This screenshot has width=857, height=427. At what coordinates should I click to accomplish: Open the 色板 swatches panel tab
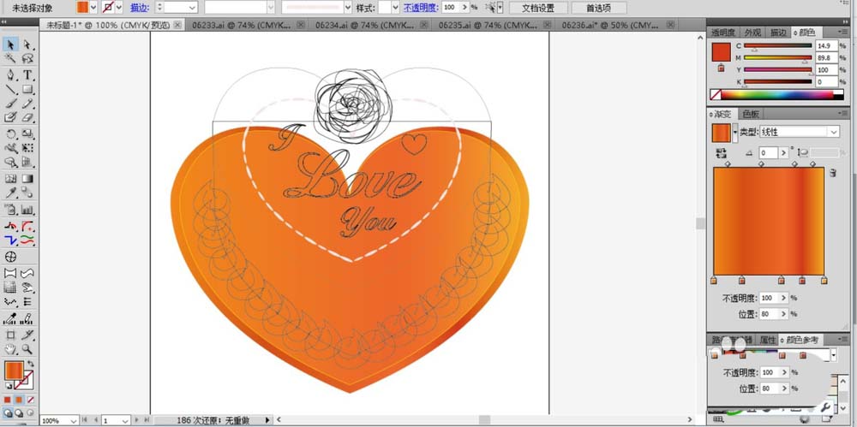tap(751, 114)
